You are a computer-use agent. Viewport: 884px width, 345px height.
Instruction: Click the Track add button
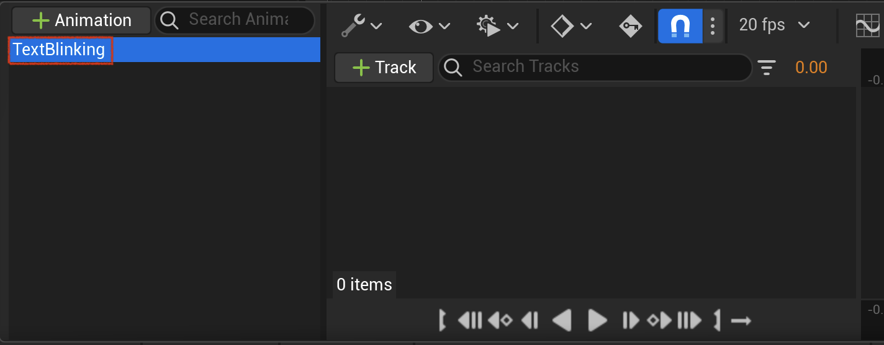click(384, 67)
